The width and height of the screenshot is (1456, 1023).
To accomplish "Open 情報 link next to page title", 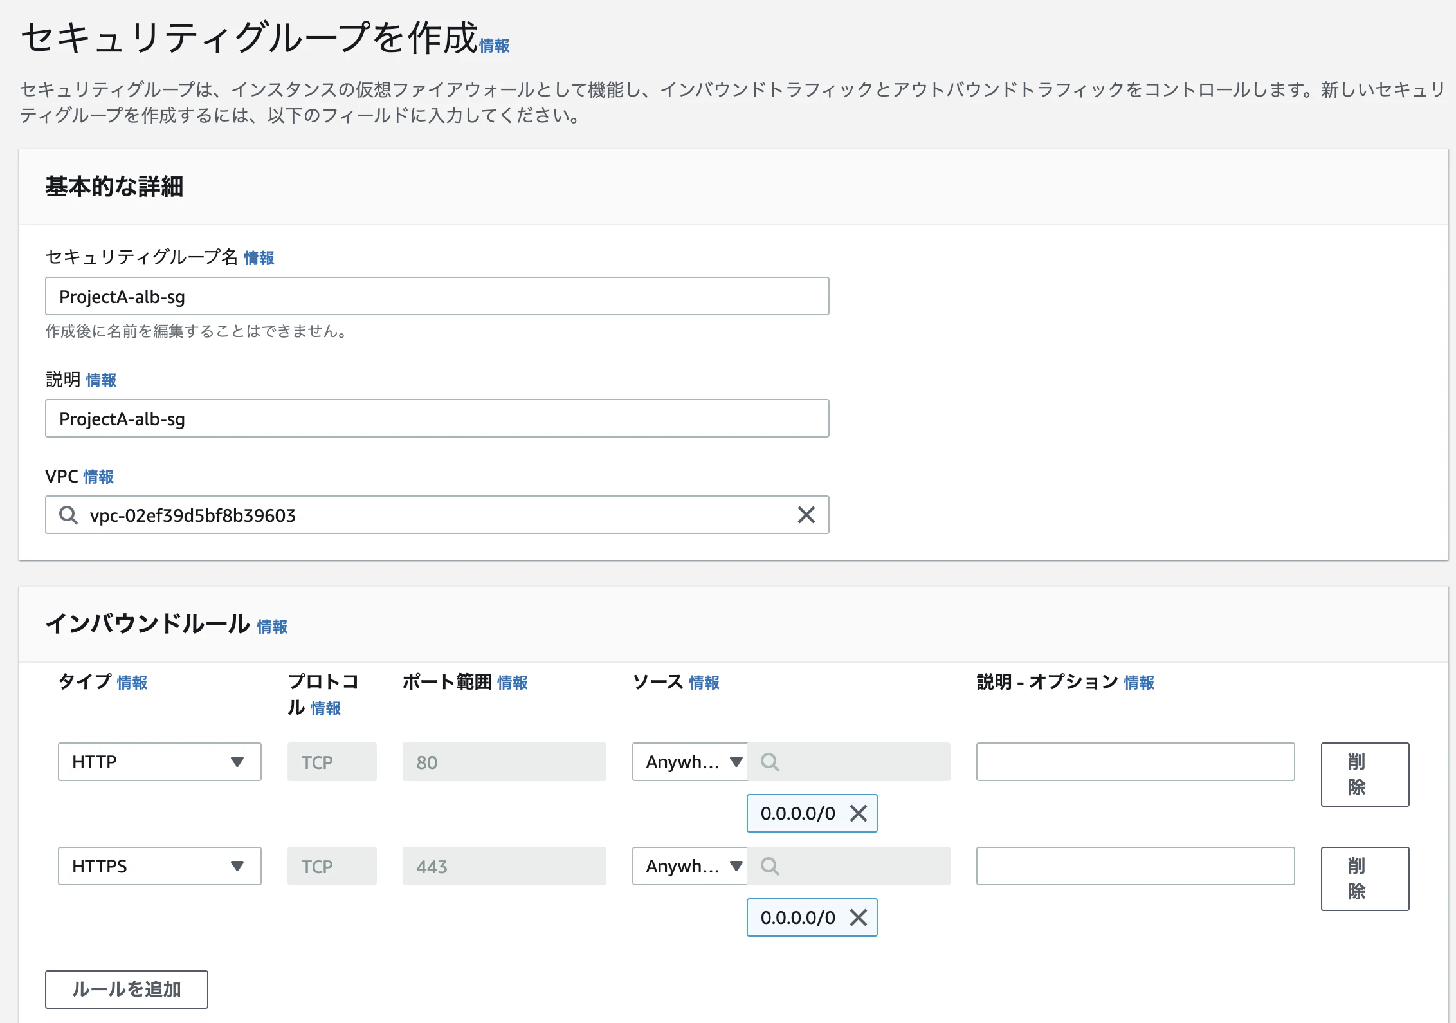I will [x=494, y=46].
